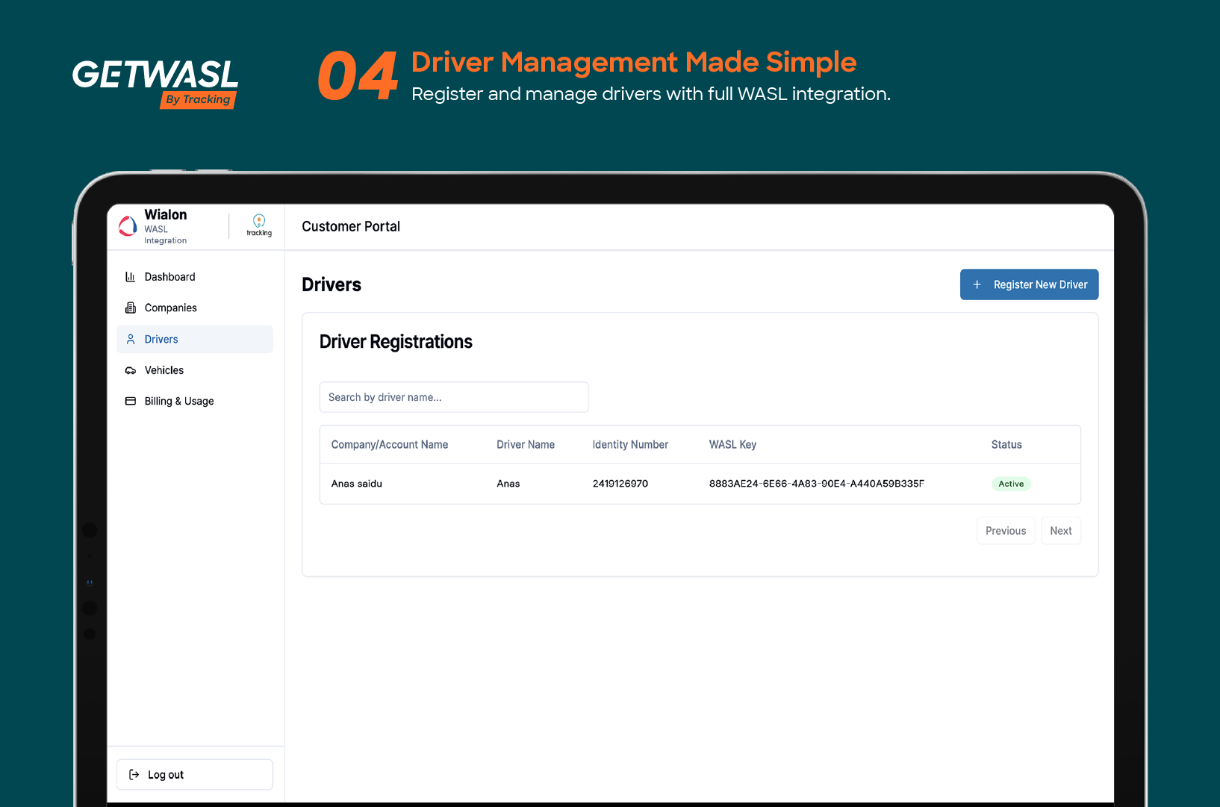The width and height of the screenshot is (1220, 807).
Task: Click the Log out arrow icon
Action: [x=134, y=775]
